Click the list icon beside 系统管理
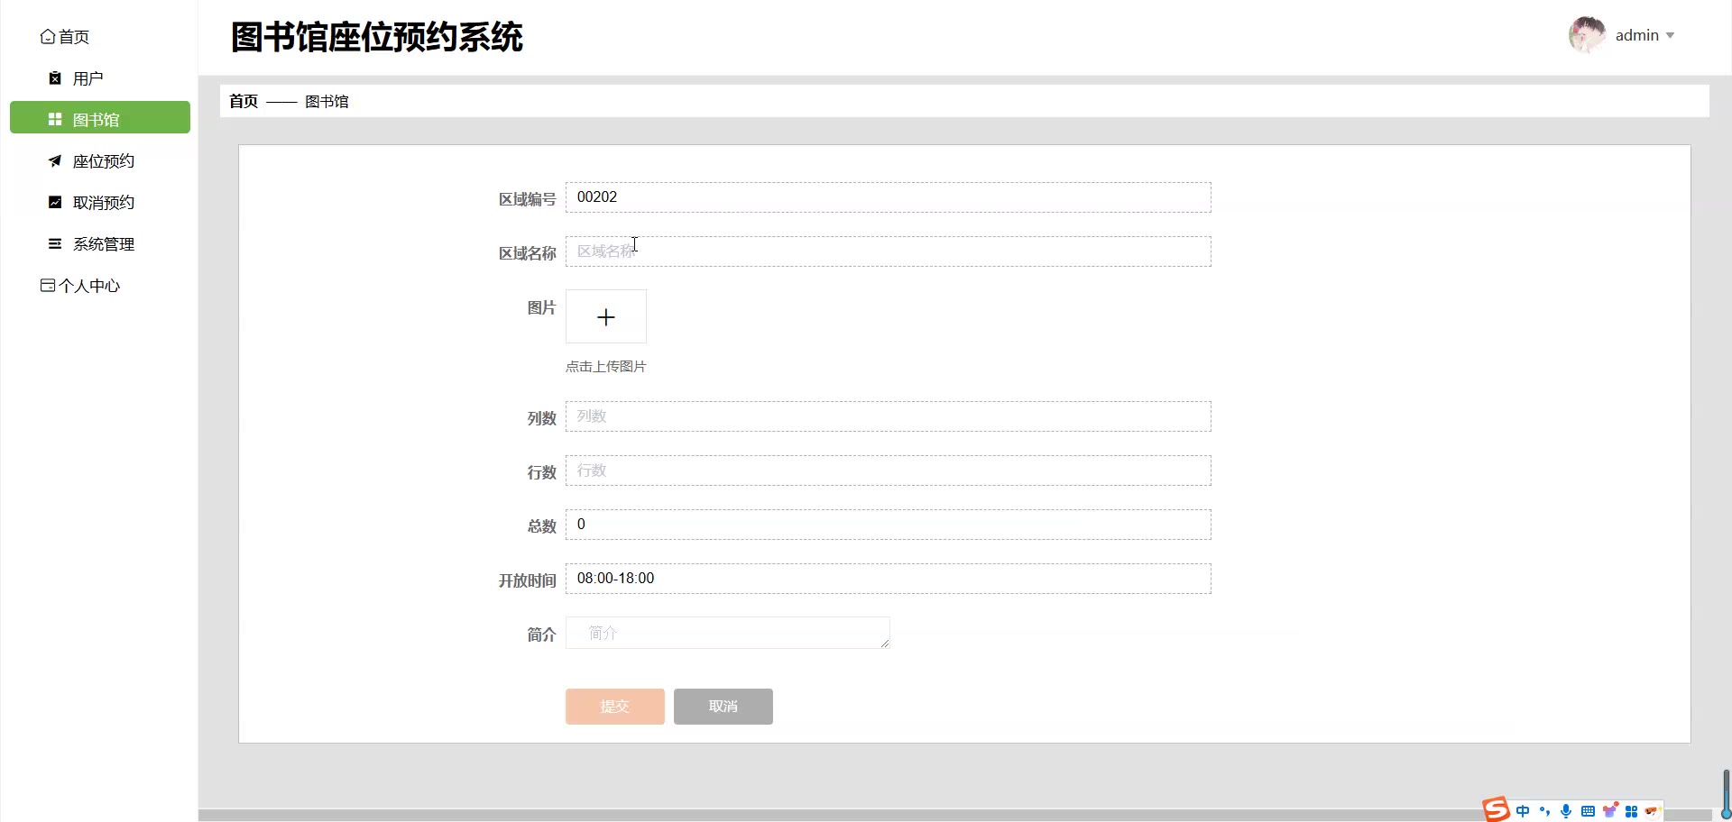The image size is (1732, 822). coord(55,244)
